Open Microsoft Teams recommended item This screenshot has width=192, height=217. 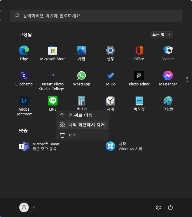[x=39, y=146]
